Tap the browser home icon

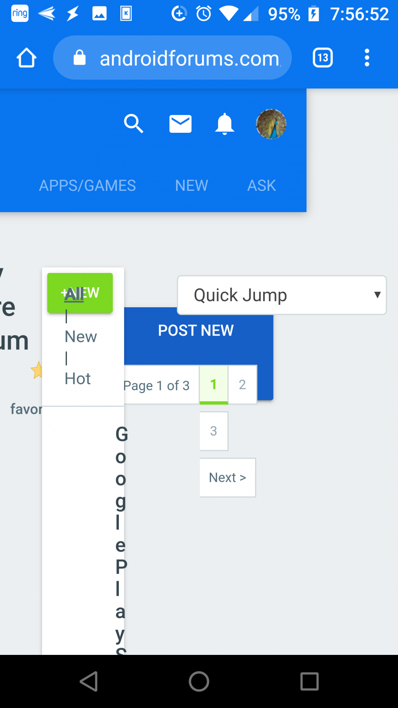[x=27, y=58]
